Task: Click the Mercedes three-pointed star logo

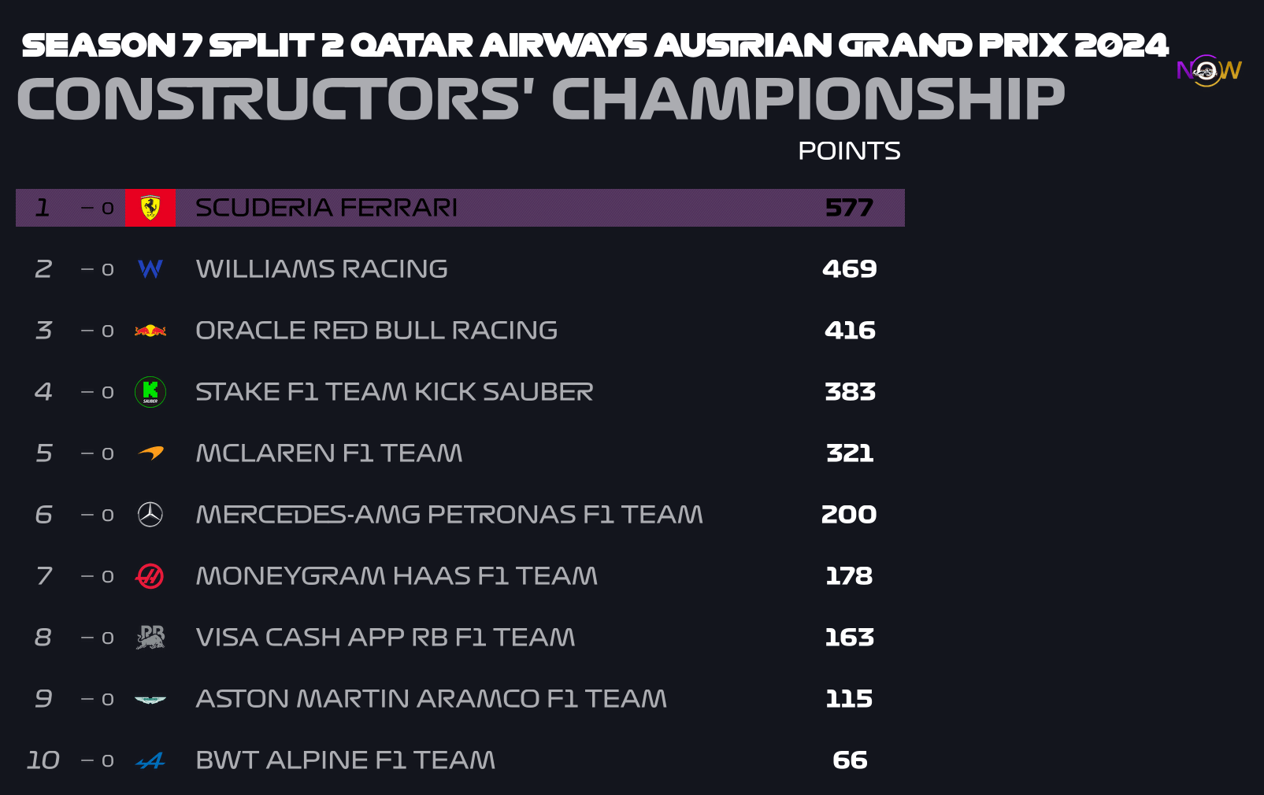Action: pos(150,515)
